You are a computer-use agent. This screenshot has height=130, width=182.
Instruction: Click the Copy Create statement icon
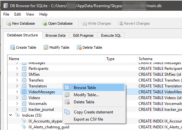[x=67, y=112]
